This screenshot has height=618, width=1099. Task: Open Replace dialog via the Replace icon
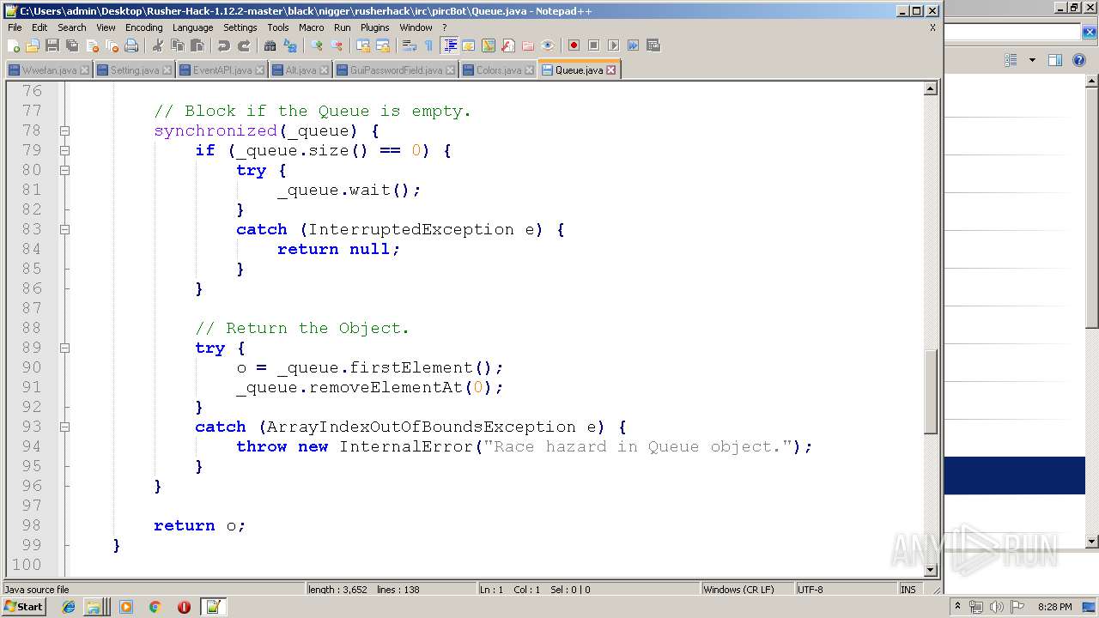click(290, 45)
